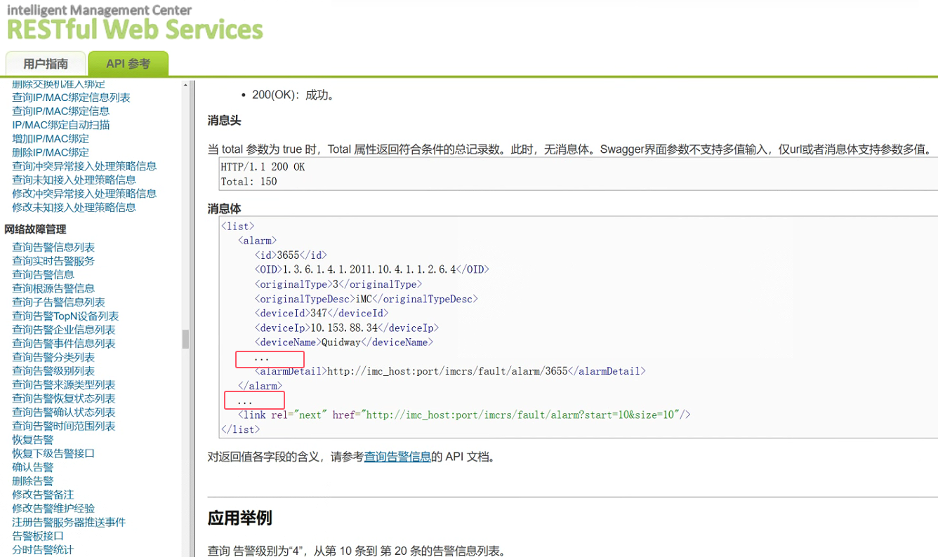
Task: Click sidebar link 修改告警维护经验
Action: (53, 509)
